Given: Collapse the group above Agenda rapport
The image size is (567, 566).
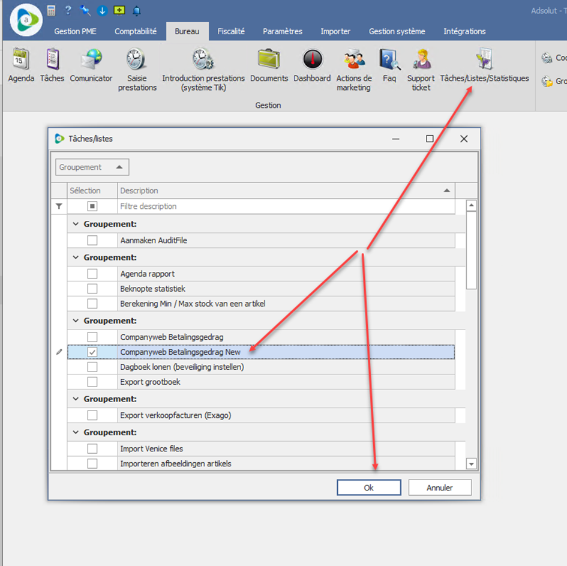Looking at the screenshot, I should pyautogui.click(x=76, y=257).
